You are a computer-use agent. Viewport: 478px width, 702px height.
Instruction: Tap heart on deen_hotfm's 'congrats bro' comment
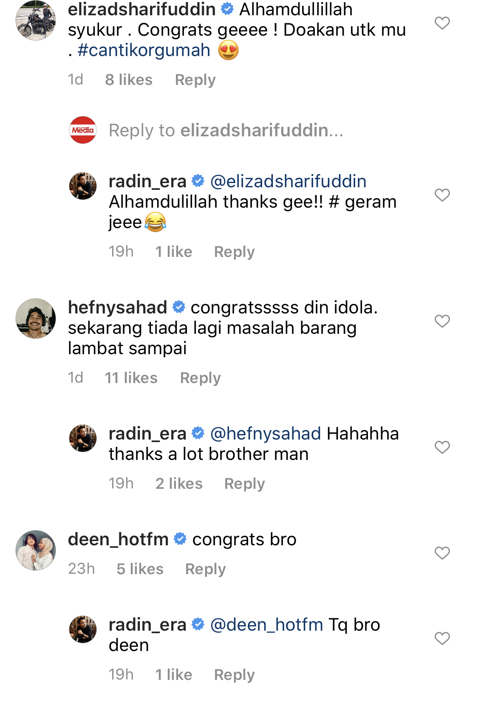tap(442, 553)
